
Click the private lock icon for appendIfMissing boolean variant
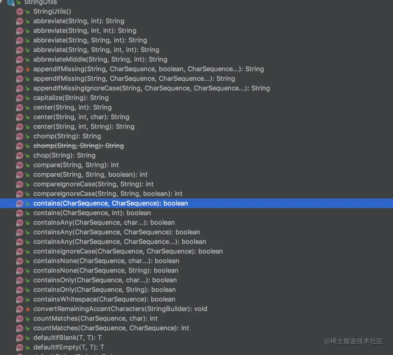tap(28, 69)
